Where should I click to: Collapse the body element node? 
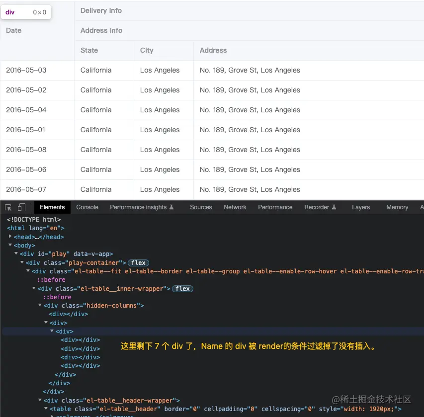pos(10,245)
